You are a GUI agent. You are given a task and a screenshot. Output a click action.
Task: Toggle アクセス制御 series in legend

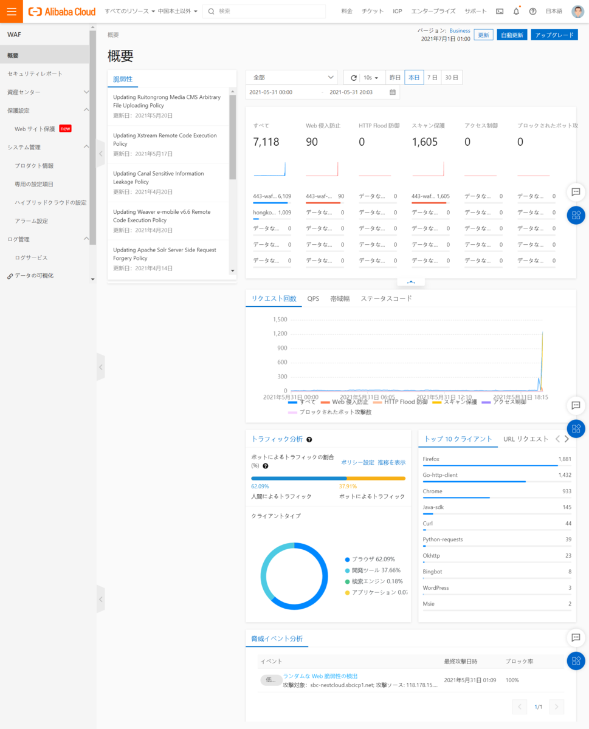point(504,402)
